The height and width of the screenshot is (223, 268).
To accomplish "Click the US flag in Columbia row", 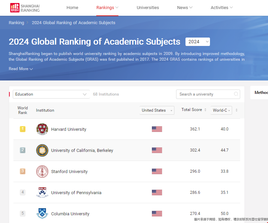I will tap(157, 214).
